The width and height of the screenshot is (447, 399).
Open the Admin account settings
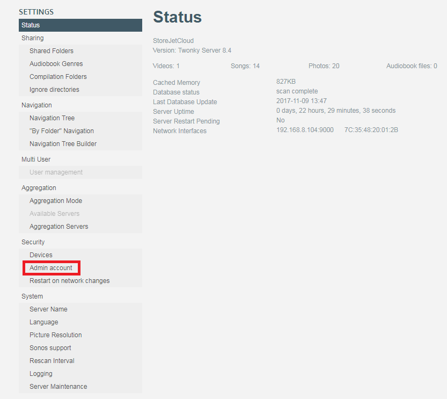[x=51, y=267]
